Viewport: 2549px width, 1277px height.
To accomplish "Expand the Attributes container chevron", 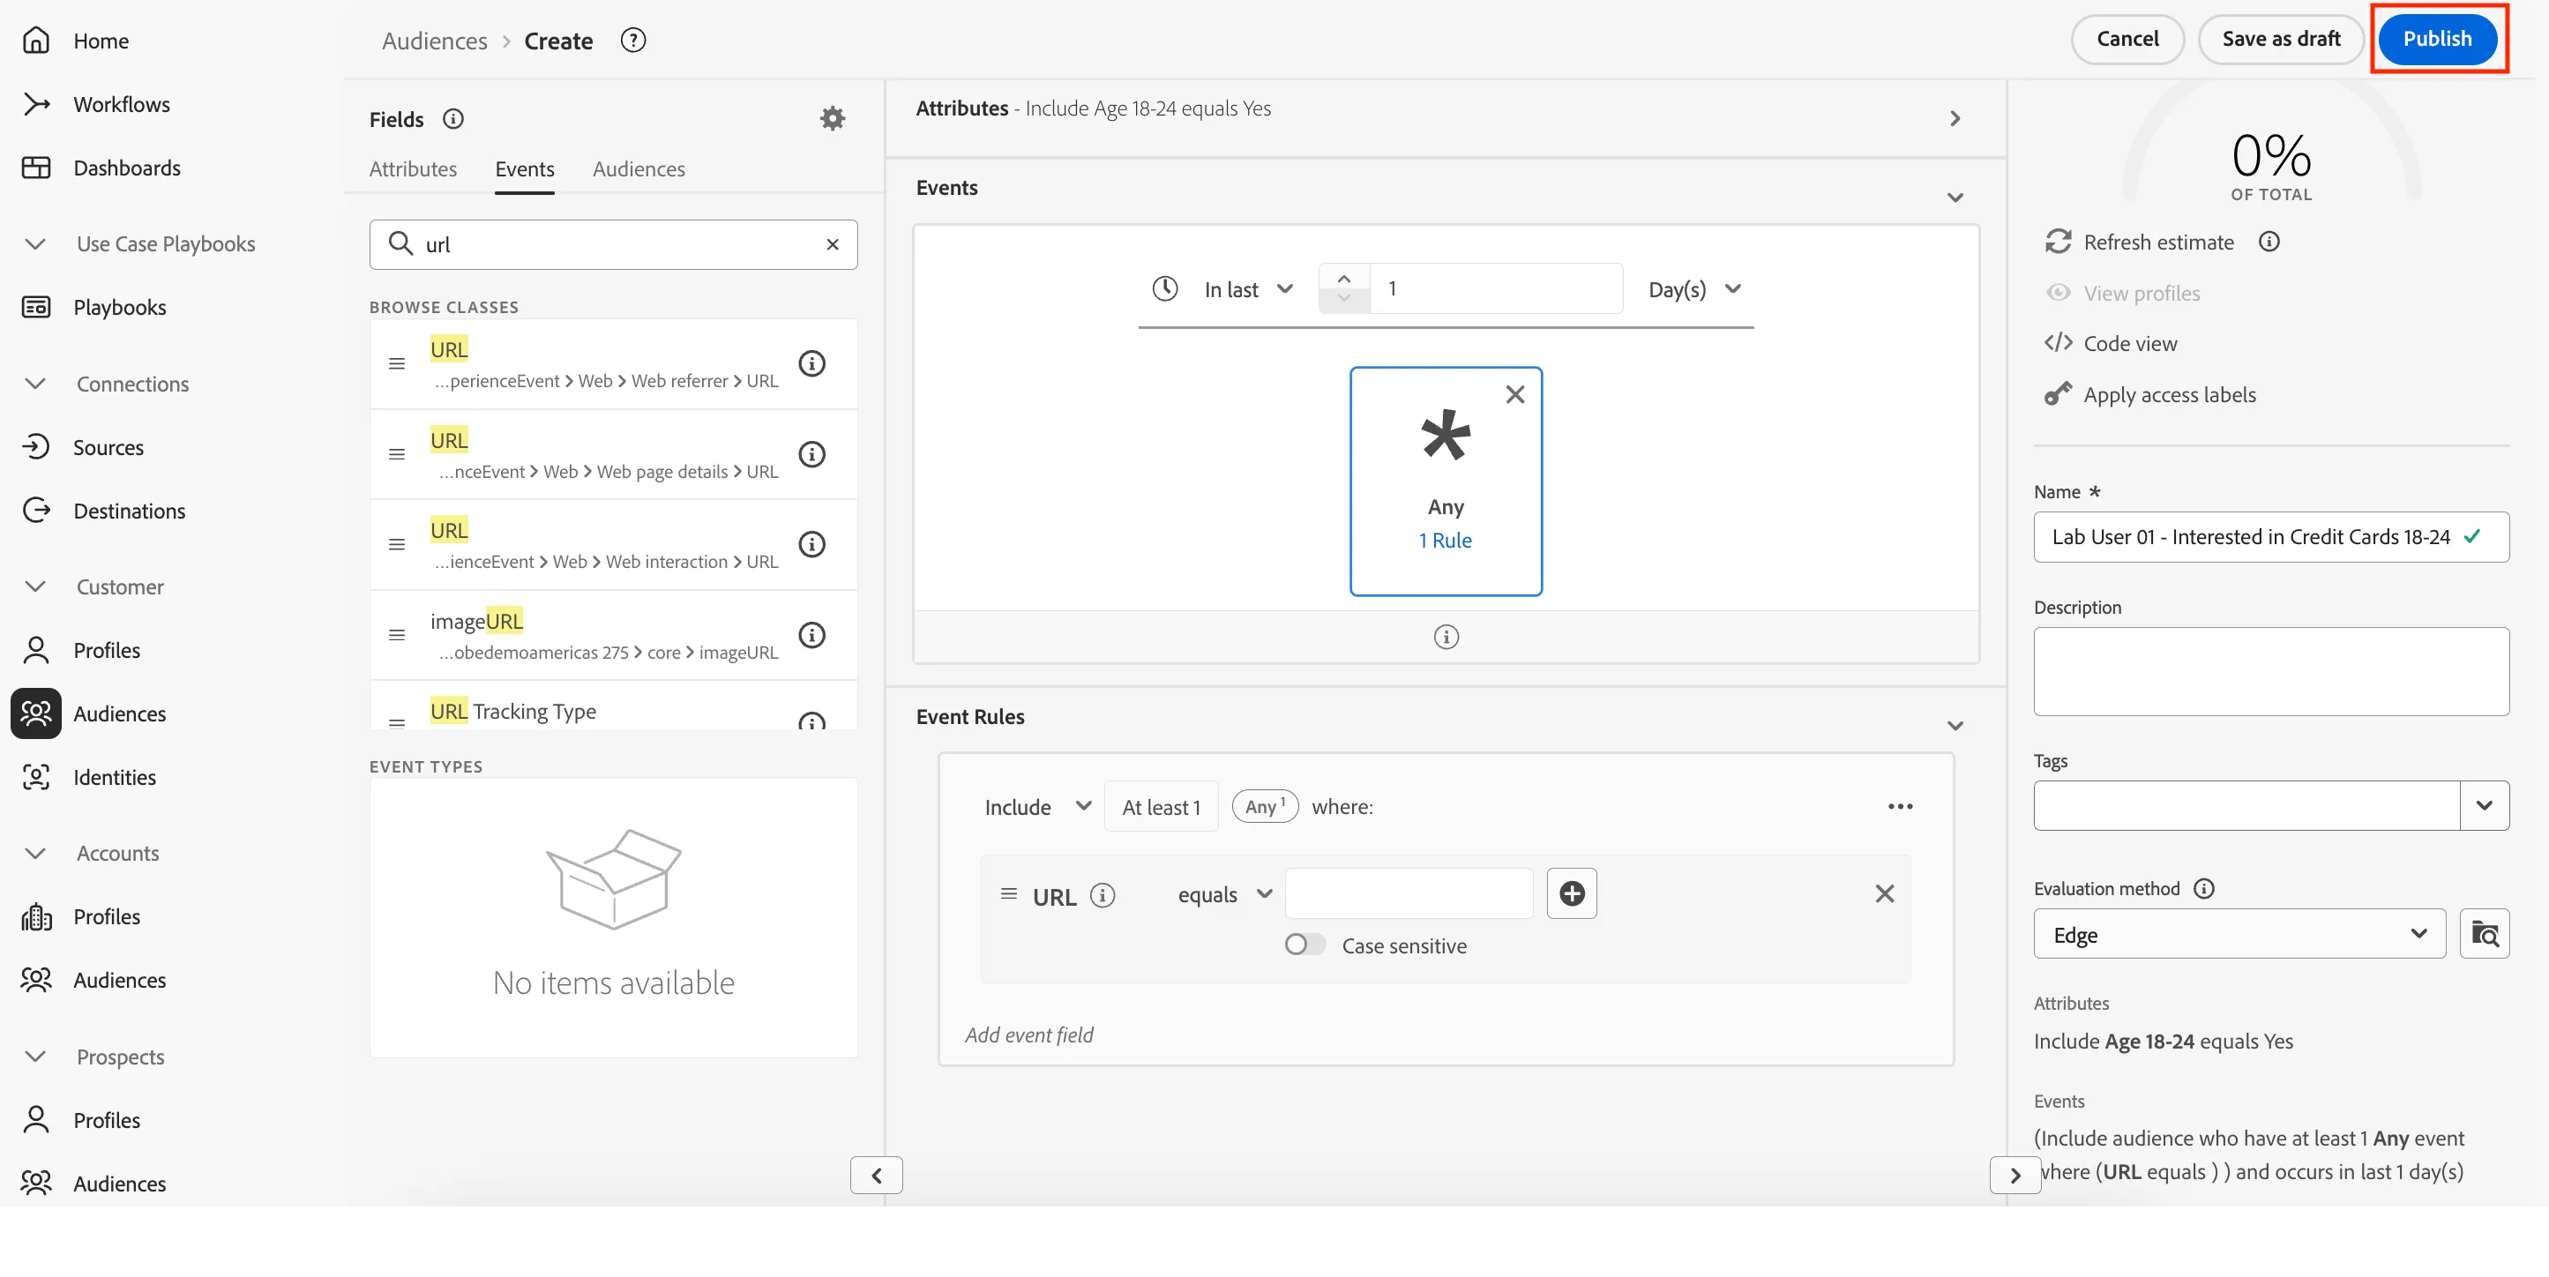I will pyautogui.click(x=1955, y=119).
